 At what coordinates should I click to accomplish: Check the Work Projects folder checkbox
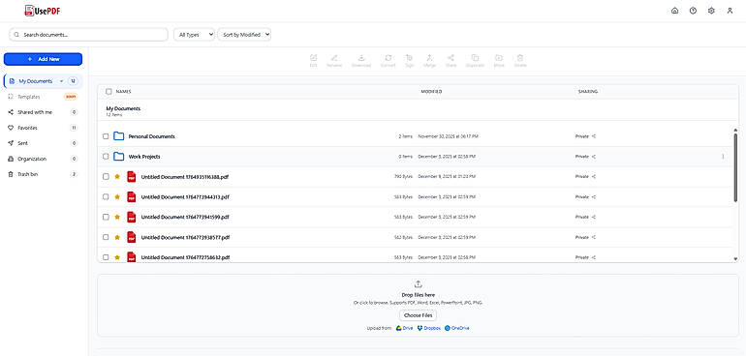[x=106, y=157]
